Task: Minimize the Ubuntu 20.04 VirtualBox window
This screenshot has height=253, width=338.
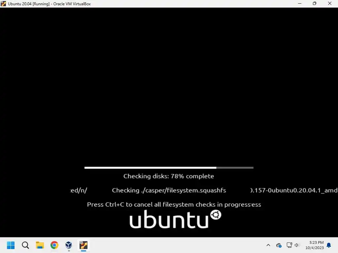Action: 300,4
